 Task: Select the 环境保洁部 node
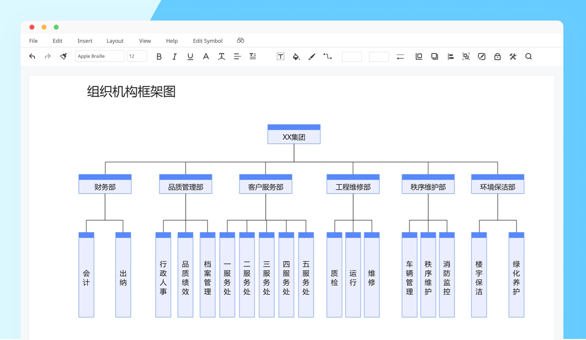[x=498, y=184]
